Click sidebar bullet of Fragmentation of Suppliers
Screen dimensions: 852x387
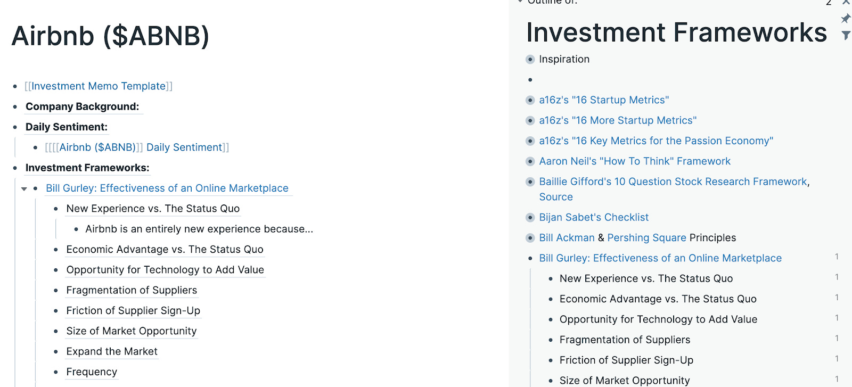pyautogui.click(x=551, y=340)
